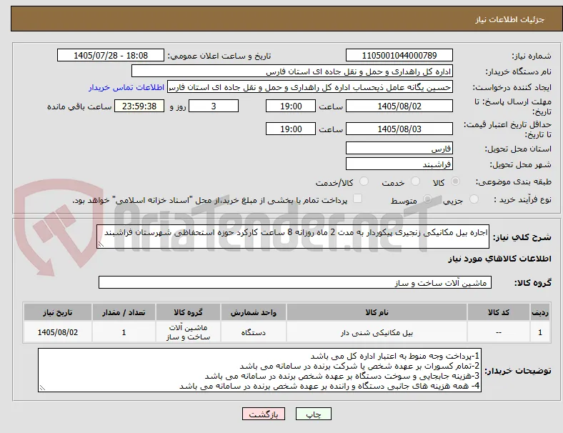Select the خدمت radio button

(415, 181)
